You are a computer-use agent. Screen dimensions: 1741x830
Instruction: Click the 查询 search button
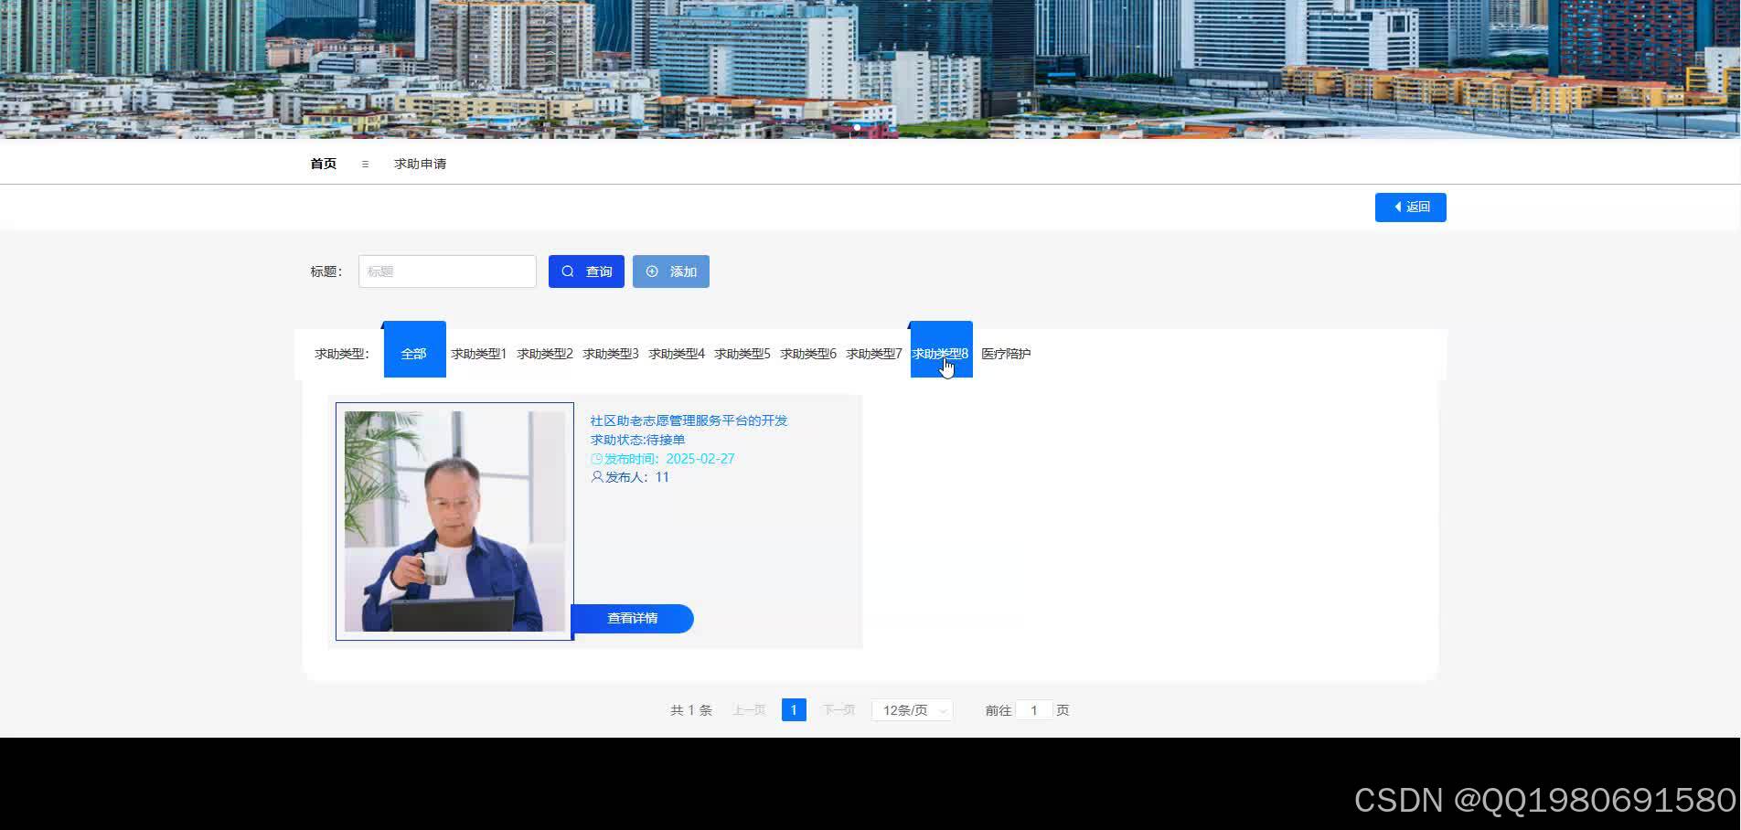point(585,271)
